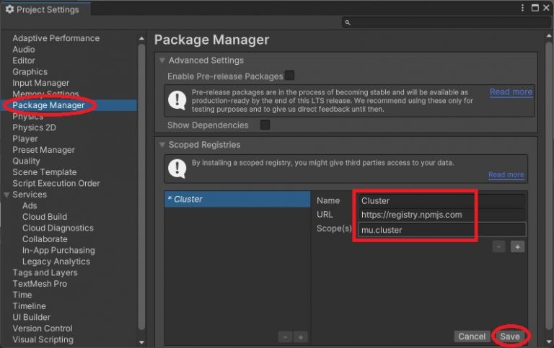This screenshot has width=554, height=348.
Task: Click the magnifier icon in search box
Action: point(348,23)
